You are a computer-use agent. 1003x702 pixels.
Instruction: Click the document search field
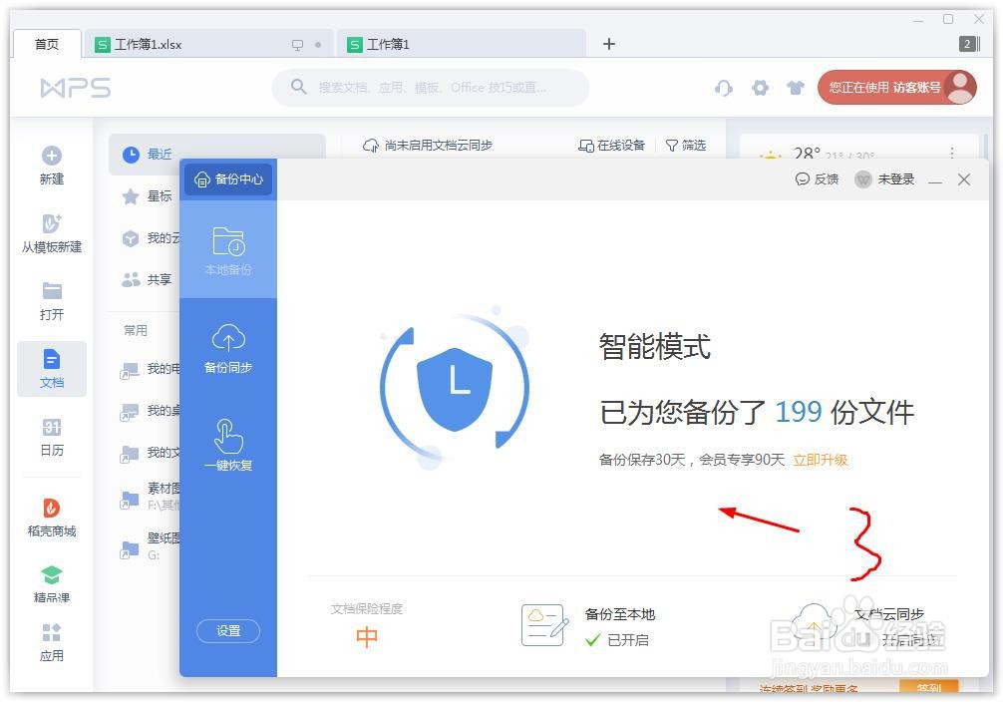coord(431,88)
